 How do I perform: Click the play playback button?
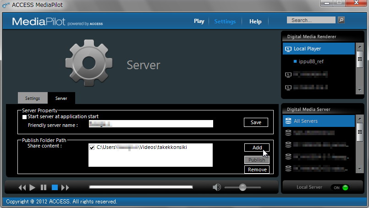click(33, 187)
